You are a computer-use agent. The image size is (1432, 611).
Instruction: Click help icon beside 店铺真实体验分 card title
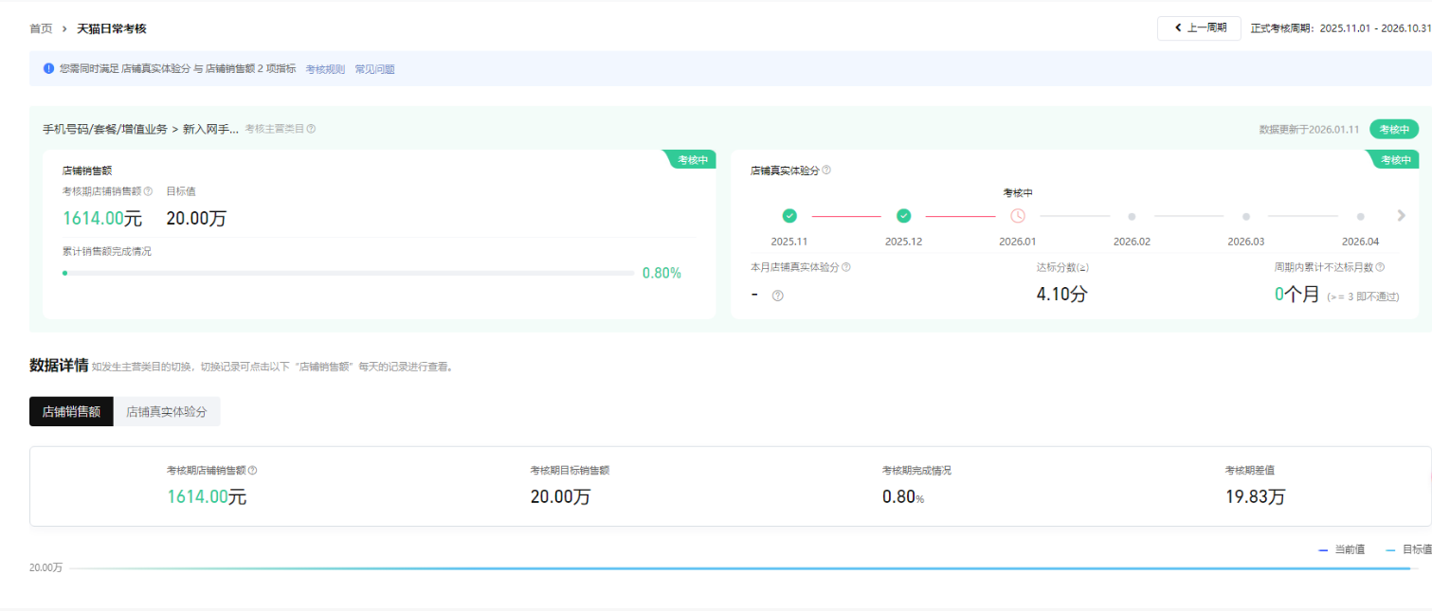point(826,171)
